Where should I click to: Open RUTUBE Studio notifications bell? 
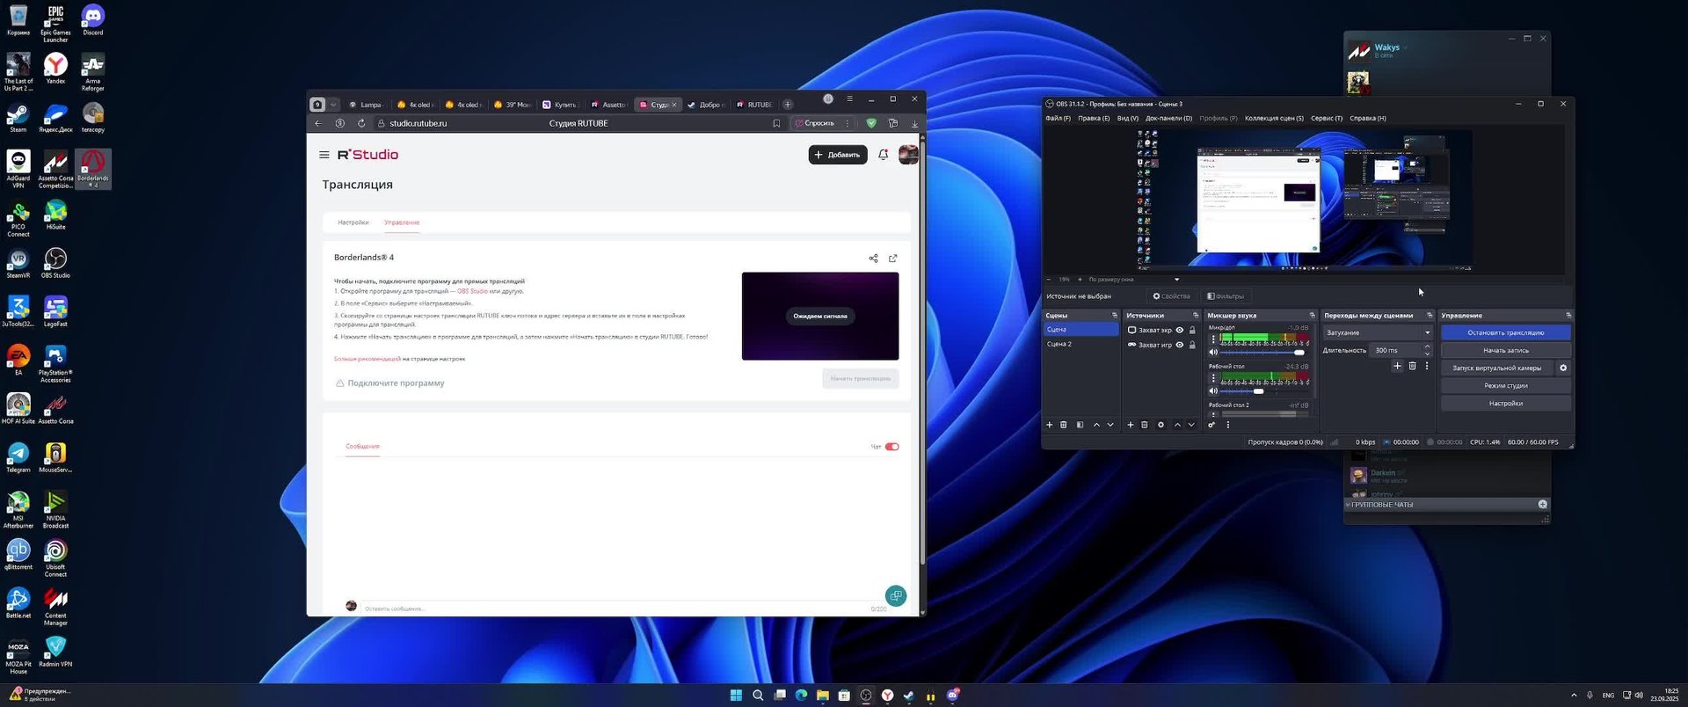click(884, 155)
